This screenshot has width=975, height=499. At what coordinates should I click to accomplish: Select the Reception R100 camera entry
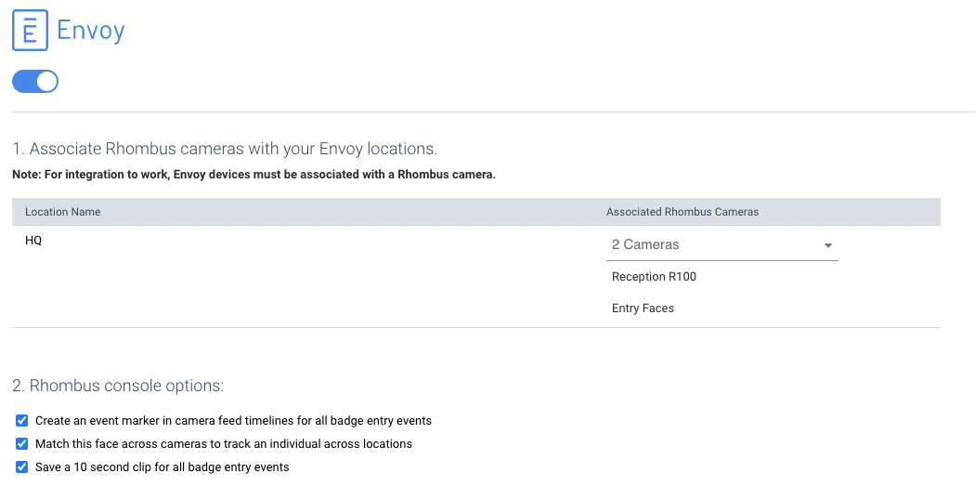point(654,277)
